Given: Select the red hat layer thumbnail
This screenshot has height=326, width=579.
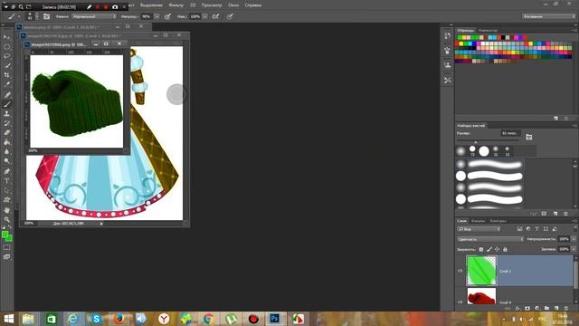Looking at the screenshot, I should click(x=481, y=296).
